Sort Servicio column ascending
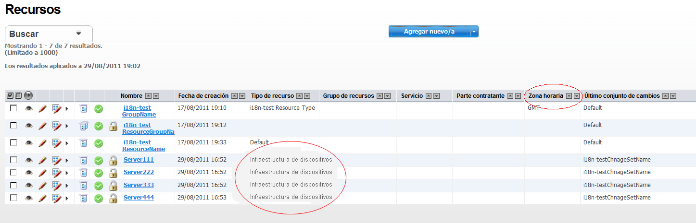This screenshot has width=696, height=223. click(x=429, y=96)
